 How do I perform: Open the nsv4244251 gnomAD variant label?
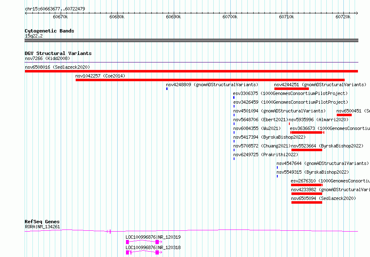(320, 85)
